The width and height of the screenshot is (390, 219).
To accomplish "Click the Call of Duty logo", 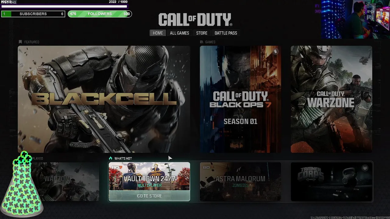I will coord(195,19).
